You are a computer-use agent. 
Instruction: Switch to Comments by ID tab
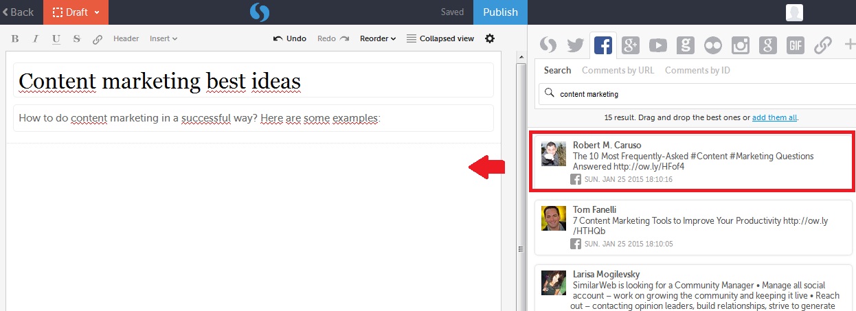tap(697, 70)
